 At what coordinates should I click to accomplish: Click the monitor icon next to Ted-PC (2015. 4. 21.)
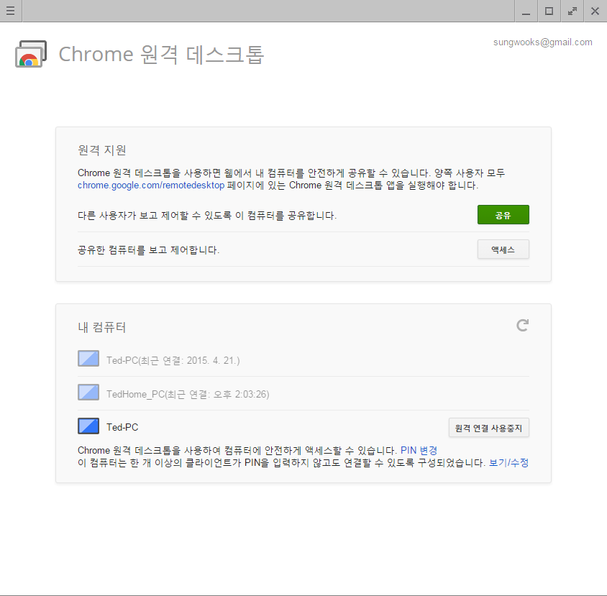(88, 358)
